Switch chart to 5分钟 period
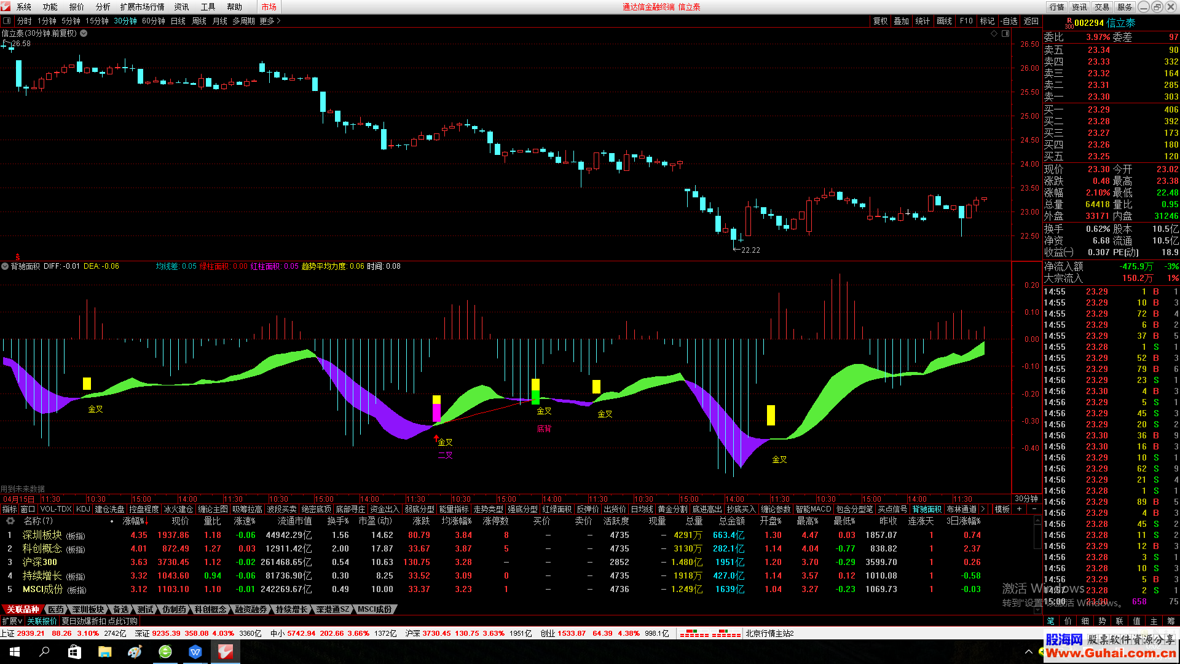 pos(71,21)
